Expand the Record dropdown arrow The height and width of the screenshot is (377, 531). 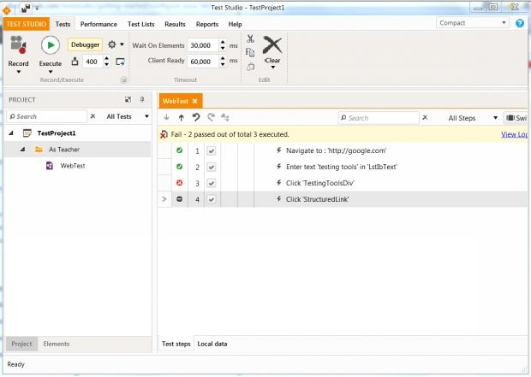pyautogui.click(x=19, y=72)
